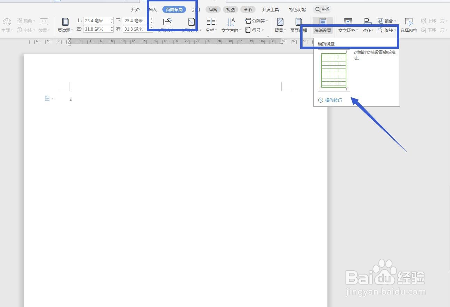Click 下移一层 (Send Backward)
450x307 pixels.
coord(434,30)
